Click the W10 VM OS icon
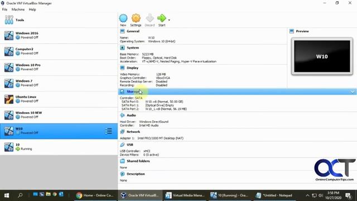This screenshot has width=357, height=201. tap(9, 131)
